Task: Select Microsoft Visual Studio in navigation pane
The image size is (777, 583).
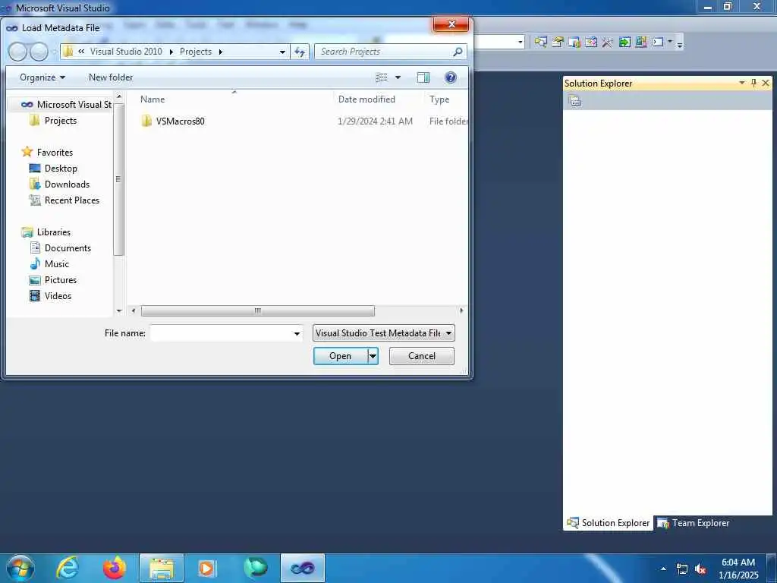Action: [x=67, y=105]
